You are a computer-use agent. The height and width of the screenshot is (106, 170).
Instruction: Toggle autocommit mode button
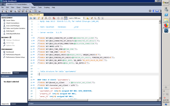65,18
